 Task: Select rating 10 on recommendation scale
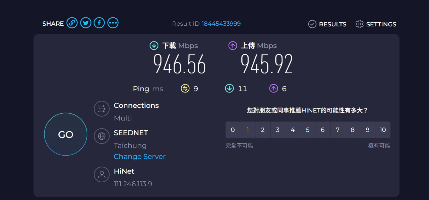point(383,130)
